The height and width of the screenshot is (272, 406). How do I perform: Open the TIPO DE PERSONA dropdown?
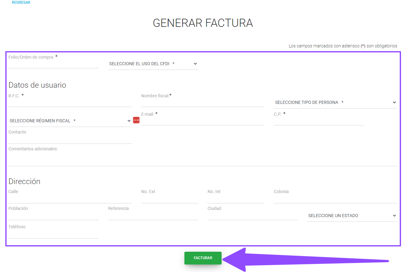click(x=335, y=102)
